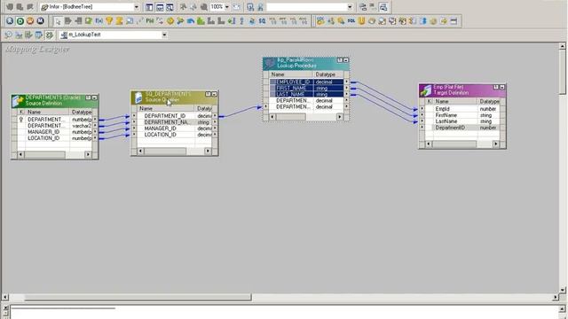568x319 pixels.
Task: Add a Union U transformation
Action: [361, 21]
